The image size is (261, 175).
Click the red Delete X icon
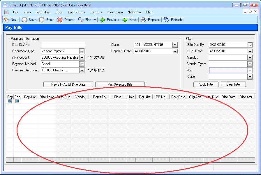[x=60, y=20]
